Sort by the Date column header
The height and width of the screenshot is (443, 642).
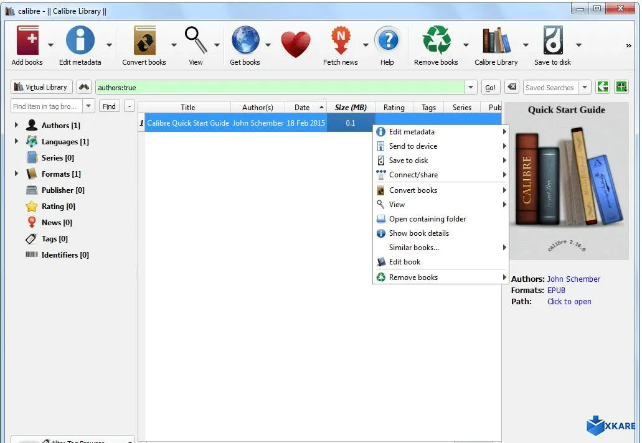coord(306,108)
